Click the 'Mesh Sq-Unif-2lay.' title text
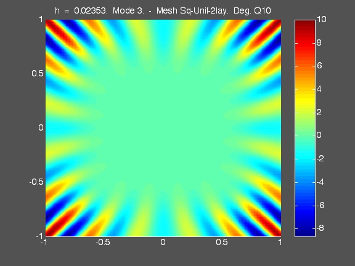This screenshot has height=266, width=355. [192, 10]
